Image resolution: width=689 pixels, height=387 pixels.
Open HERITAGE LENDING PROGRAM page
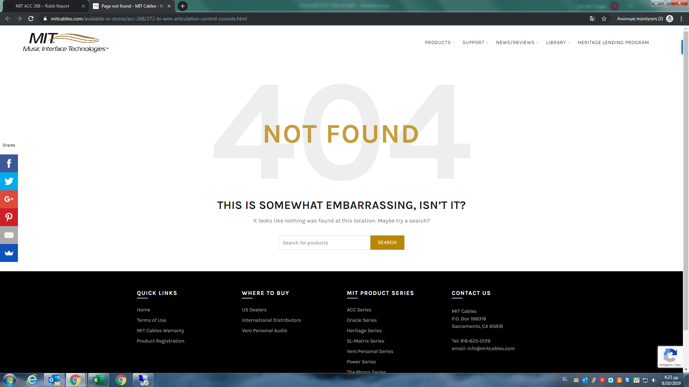click(x=613, y=43)
